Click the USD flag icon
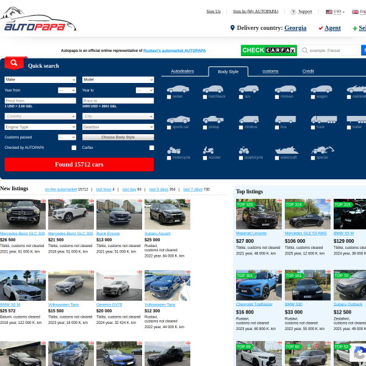Image resolution: width=366 pixels, height=366 pixels. (329, 12)
